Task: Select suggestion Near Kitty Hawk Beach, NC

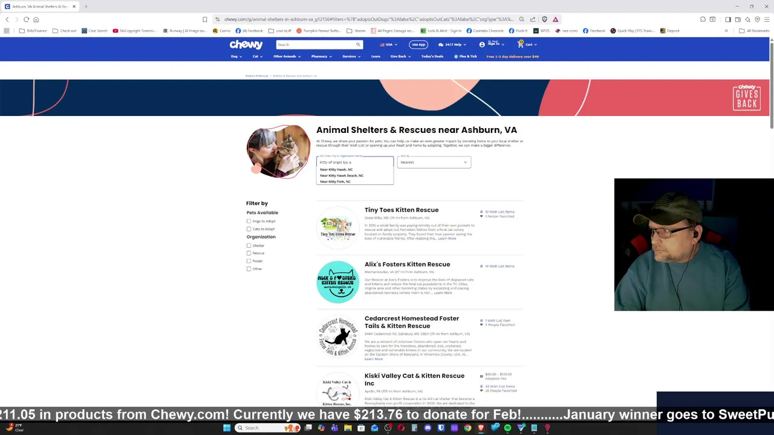Action: [x=342, y=175]
